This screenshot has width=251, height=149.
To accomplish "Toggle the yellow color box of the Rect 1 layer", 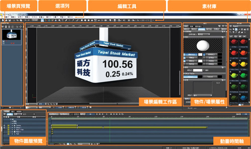I will [x=9, y=132].
